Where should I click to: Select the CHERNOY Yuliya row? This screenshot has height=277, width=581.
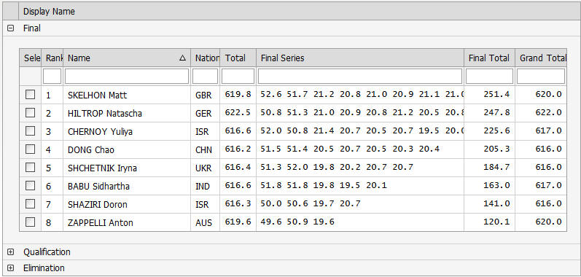click(x=293, y=131)
